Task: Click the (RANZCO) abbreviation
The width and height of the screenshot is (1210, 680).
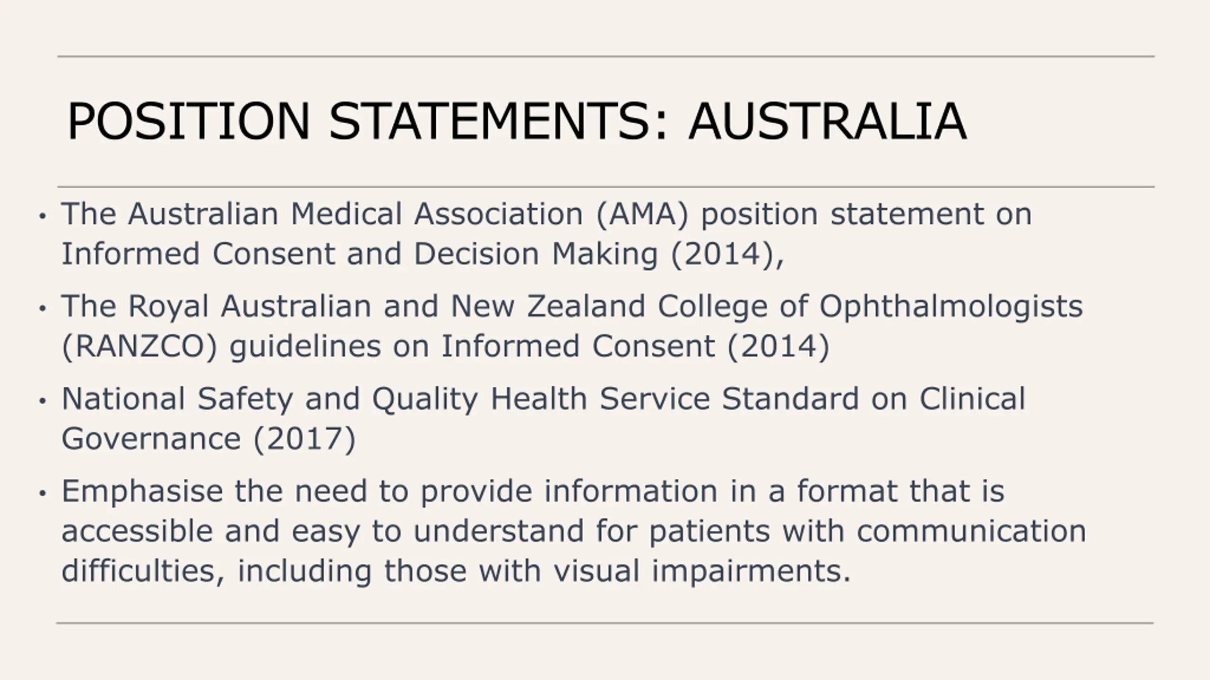Action: pos(140,347)
